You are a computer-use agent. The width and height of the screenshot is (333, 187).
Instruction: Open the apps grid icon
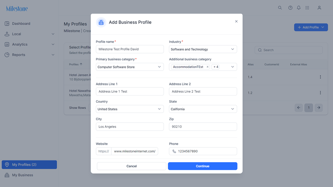(x=307, y=8)
